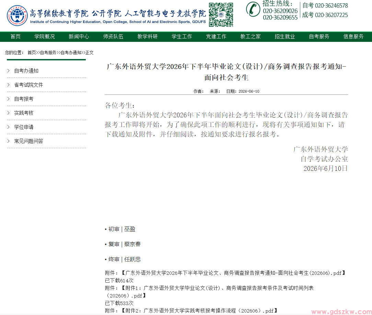
Task: Open 自考服务 in the nav bar
Action: coord(319,36)
